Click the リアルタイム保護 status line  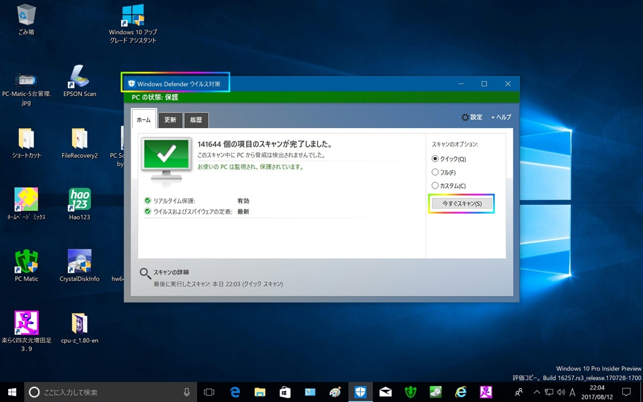(197, 201)
